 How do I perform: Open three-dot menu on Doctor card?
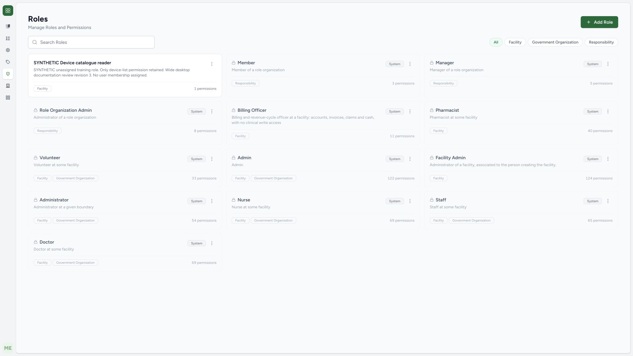point(212,243)
